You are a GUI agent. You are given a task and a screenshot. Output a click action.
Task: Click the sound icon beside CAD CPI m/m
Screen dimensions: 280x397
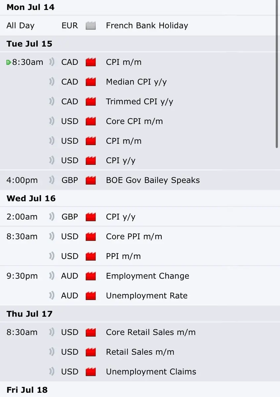pos(52,62)
